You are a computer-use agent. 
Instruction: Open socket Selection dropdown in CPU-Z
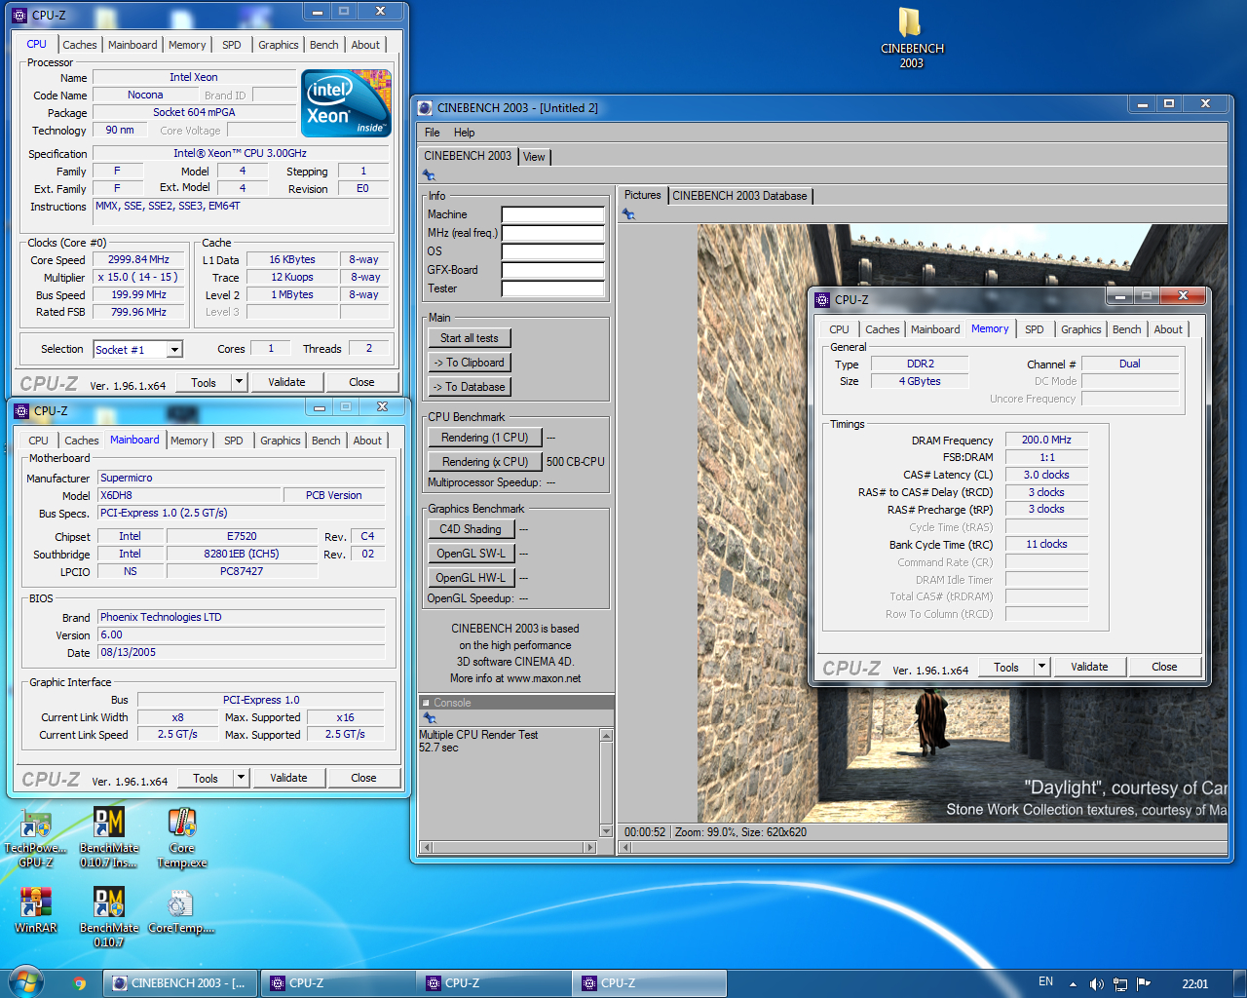174,350
